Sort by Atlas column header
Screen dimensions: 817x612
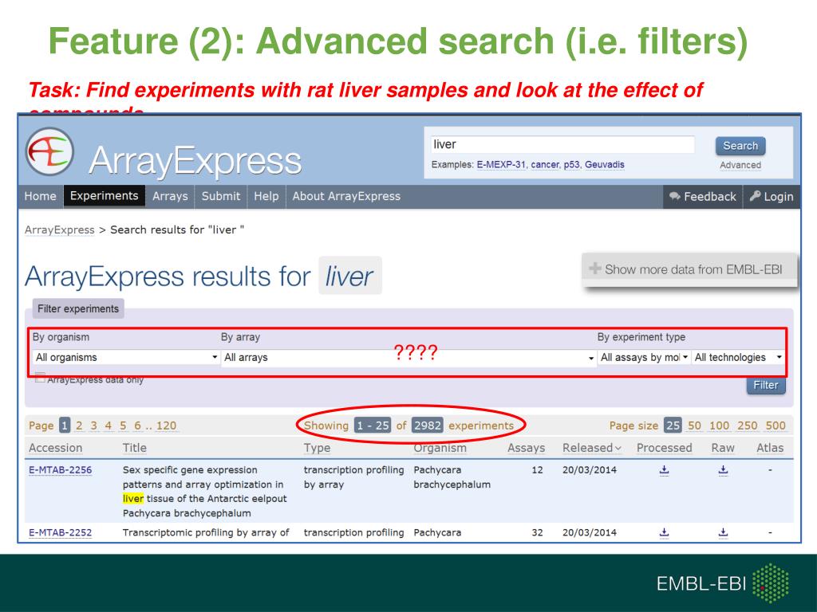click(x=770, y=448)
